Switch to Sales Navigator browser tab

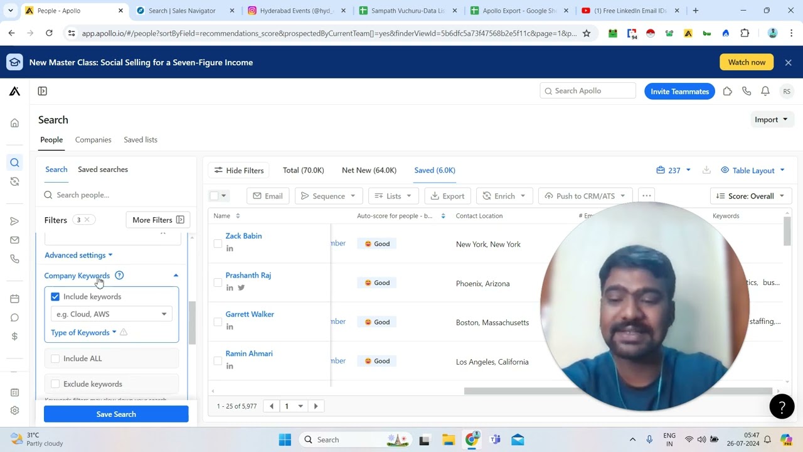tap(186, 11)
